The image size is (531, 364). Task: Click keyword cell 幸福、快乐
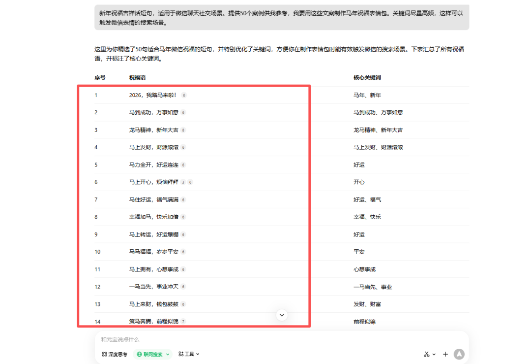point(367,217)
